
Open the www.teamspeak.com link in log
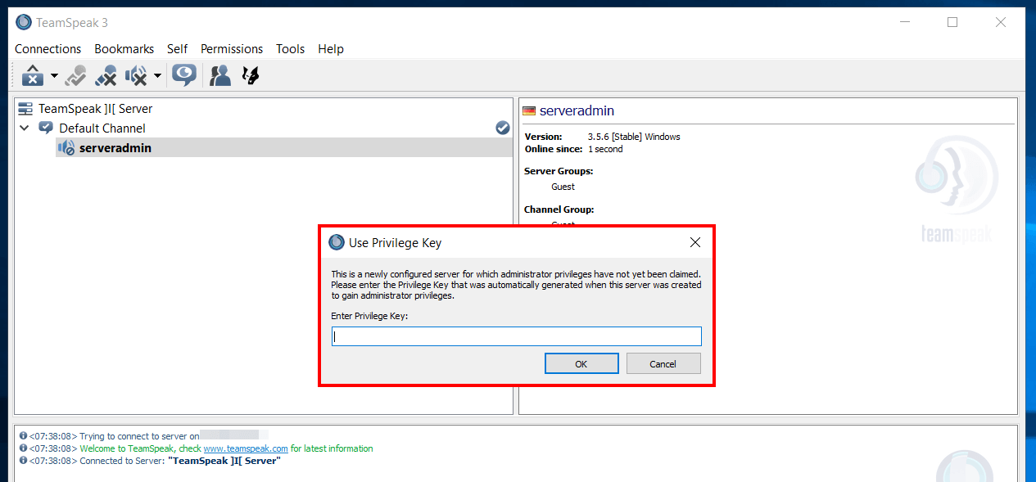click(x=245, y=448)
